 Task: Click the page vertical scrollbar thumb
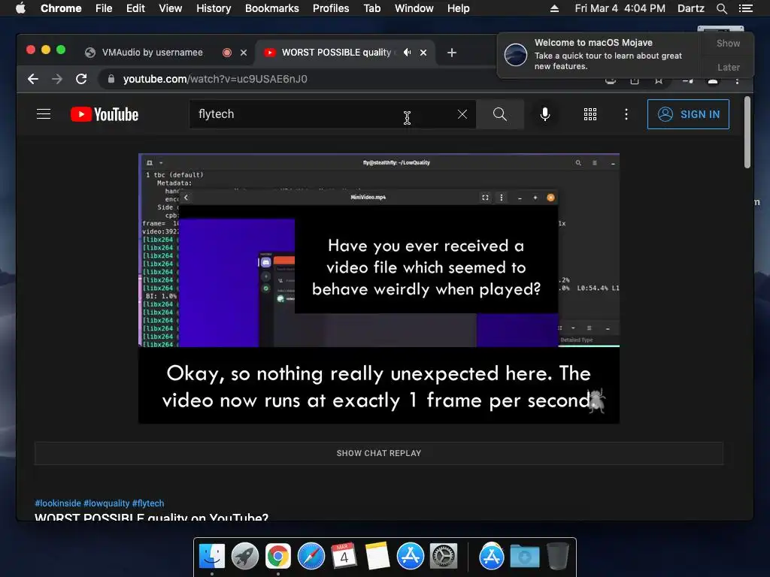(747, 132)
